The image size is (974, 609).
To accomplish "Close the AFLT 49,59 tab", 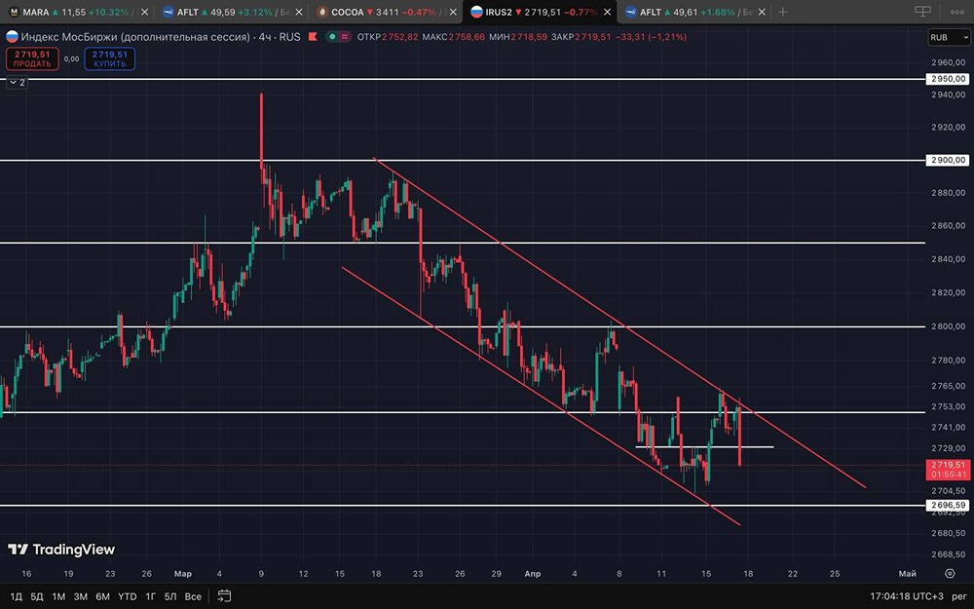I will (299, 12).
